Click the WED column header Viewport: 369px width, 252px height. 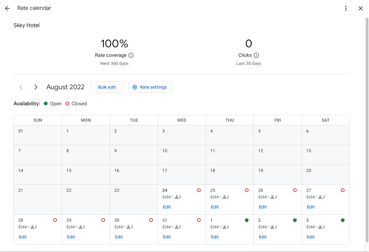[182, 120]
